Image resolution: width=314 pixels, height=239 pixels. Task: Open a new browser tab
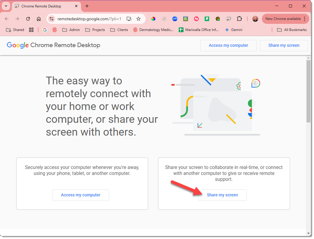click(x=87, y=6)
